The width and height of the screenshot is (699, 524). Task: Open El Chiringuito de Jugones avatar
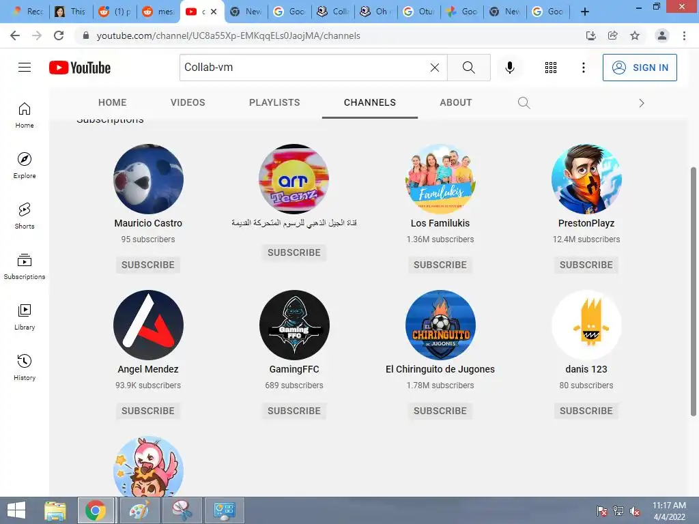point(440,325)
